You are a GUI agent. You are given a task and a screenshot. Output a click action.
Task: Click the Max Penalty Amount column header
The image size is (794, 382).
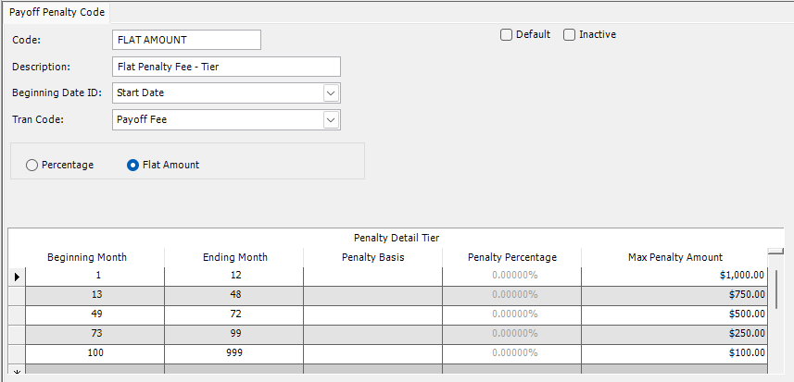[675, 257]
